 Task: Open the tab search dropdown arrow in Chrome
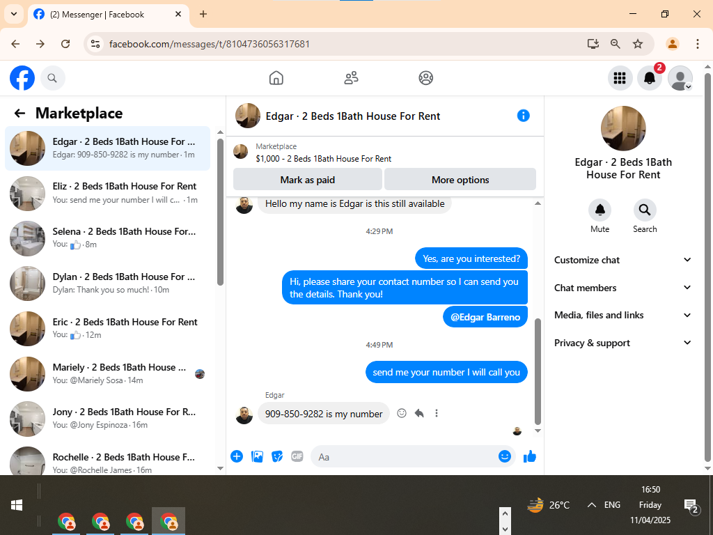tap(14, 14)
